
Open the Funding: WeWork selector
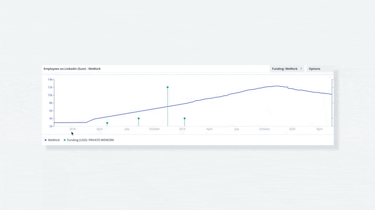point(287,69)
